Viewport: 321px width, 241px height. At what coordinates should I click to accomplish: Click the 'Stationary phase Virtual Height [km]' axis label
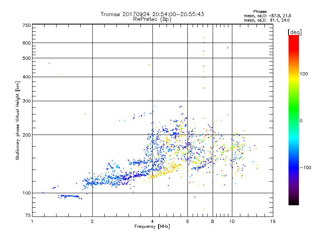(18, 121)
